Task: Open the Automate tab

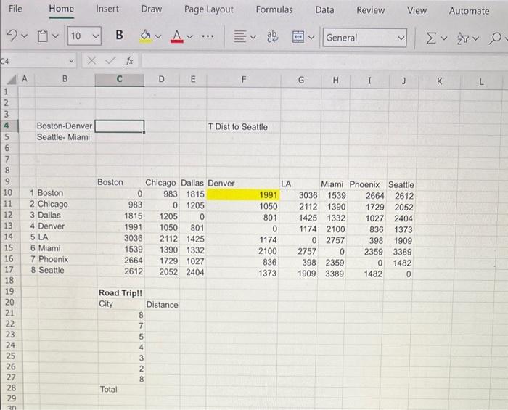Action: point(469,11)
